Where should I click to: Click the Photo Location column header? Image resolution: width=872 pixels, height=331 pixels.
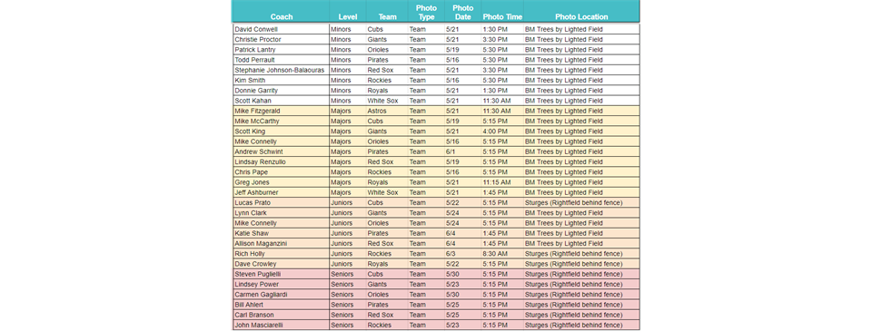pyautogui.click(x=581, y=16)
